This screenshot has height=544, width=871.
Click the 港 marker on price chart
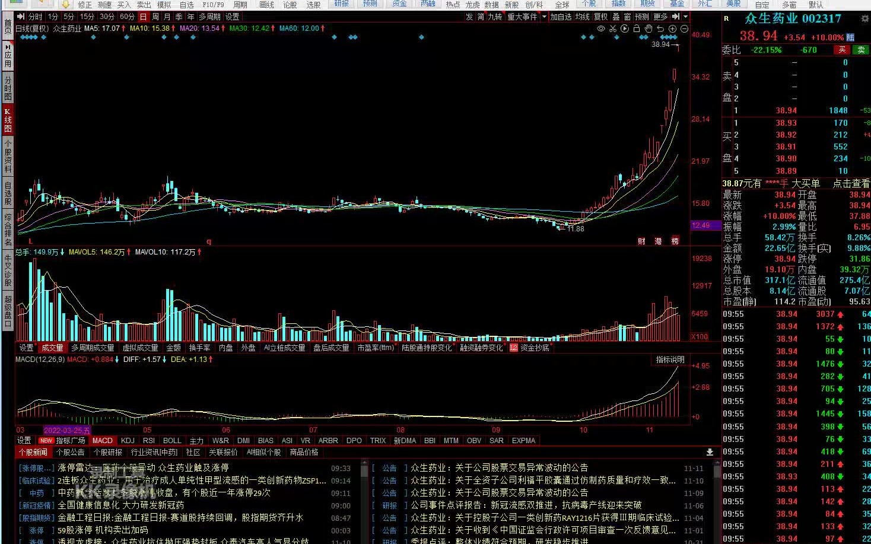pos(658,241)
